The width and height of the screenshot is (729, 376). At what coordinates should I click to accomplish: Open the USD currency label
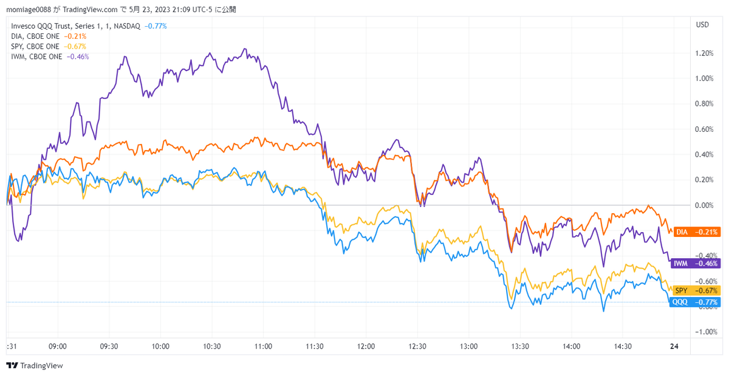(x=702, y=25)
